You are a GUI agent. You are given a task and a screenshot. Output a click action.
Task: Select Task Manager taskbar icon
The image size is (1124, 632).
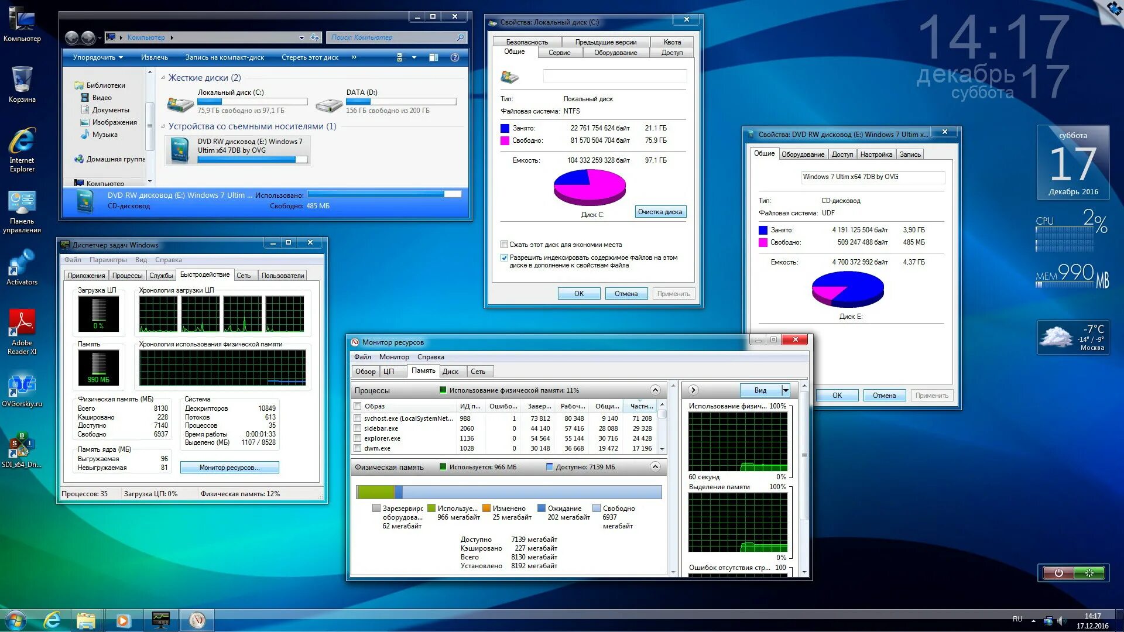(160, 620)
